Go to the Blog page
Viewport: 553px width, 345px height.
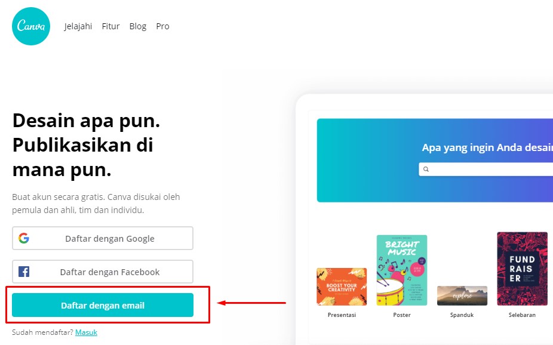138,26
